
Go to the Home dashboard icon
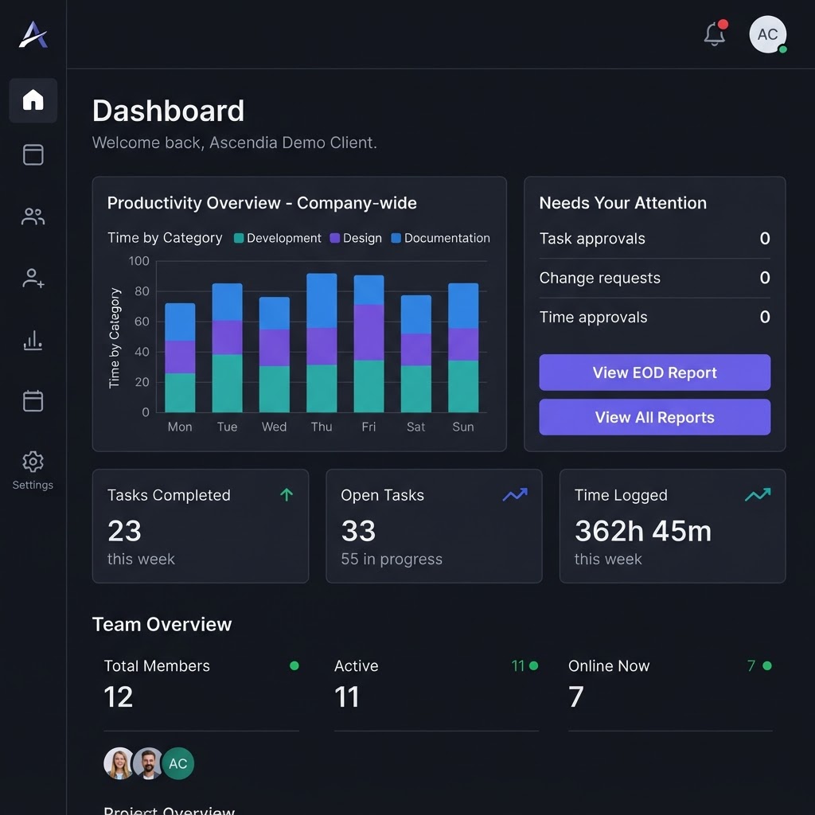[x=33, y=99]
